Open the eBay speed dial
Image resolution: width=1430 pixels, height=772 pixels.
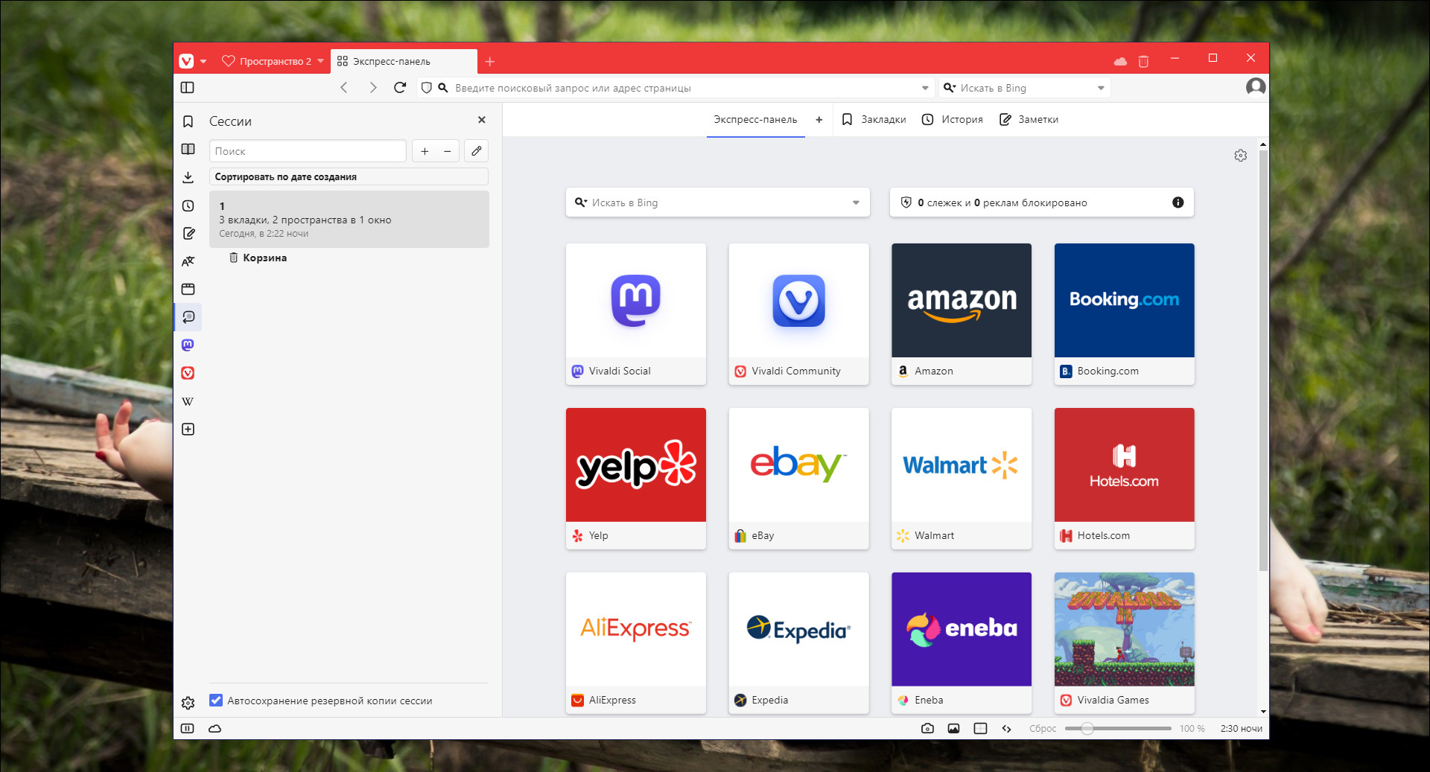pyautogui.click(x=798, y=478)
